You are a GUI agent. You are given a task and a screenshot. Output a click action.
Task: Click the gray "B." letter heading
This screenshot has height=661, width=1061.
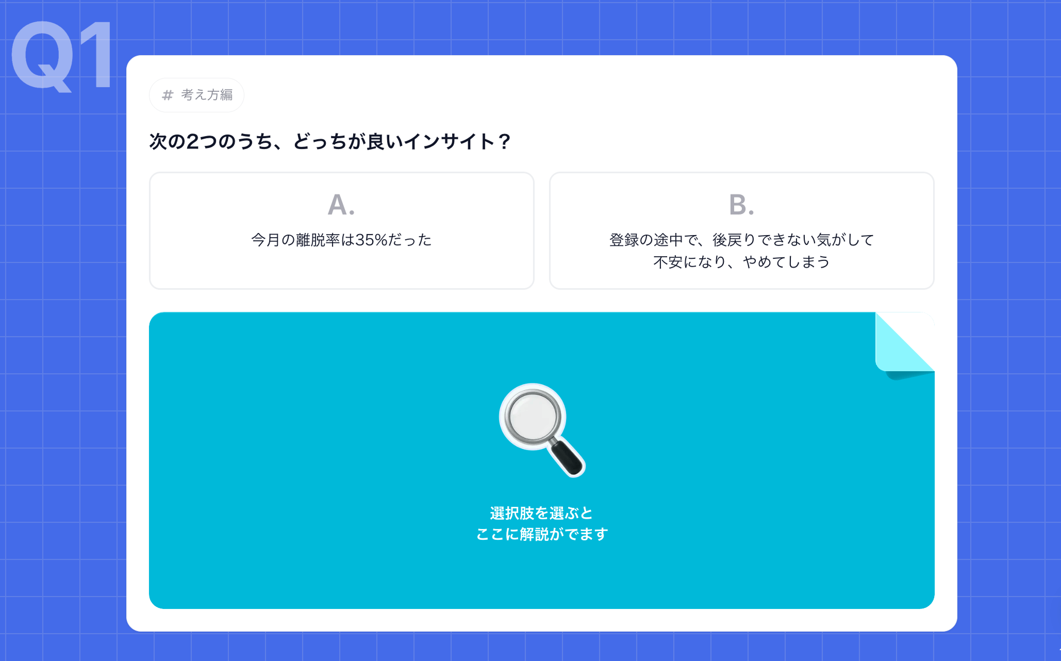(741, 204)
